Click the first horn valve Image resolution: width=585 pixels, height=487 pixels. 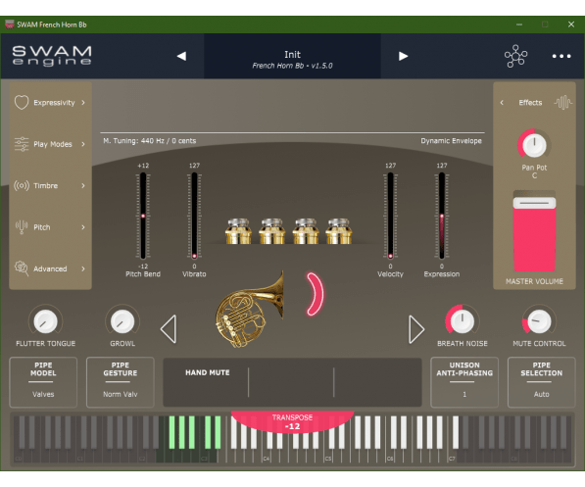point(238,231)
